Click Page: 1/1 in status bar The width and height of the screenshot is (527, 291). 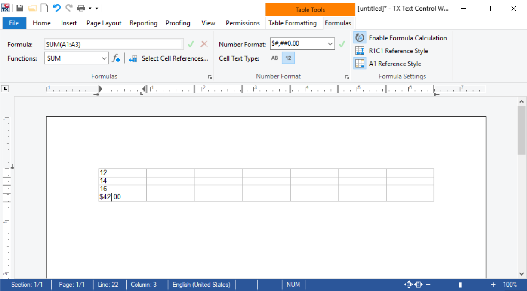coord(72,285)
